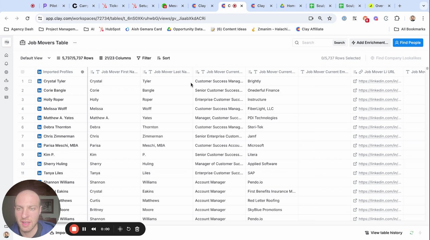Open help question mark in sidebar
Image resolution: width=430 pixels, height=240 pixels.
6,89
